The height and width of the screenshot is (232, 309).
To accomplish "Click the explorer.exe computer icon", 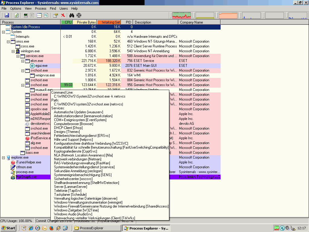I will (x=8, y=157).
